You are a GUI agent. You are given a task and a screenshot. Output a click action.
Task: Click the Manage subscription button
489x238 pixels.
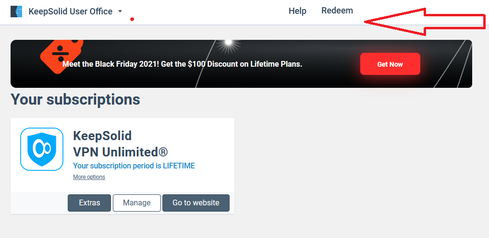(x=137, y=203)
